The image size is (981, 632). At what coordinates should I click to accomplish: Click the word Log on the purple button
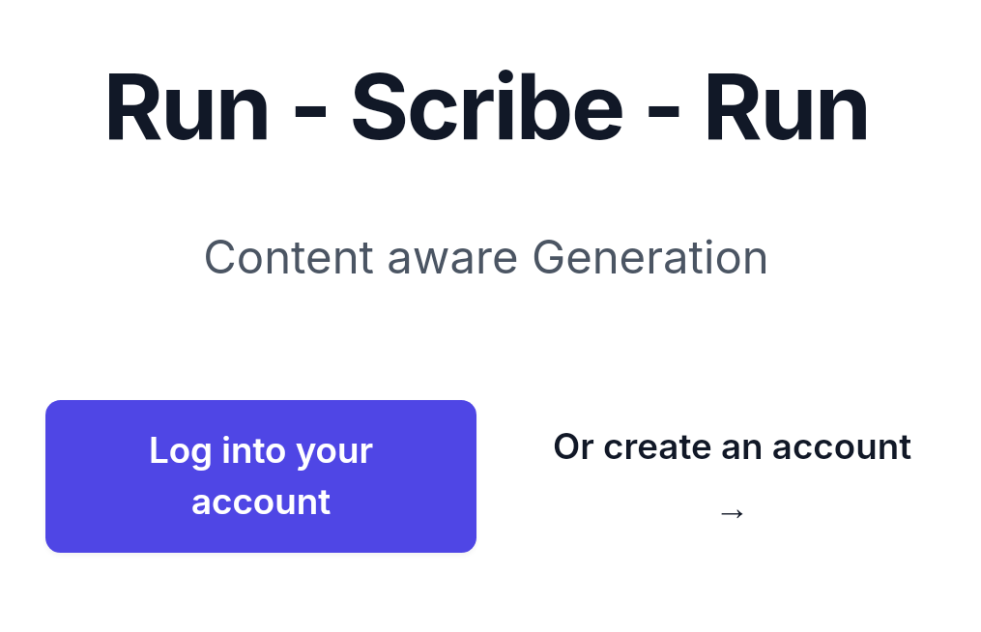point(180,451)
